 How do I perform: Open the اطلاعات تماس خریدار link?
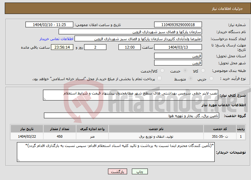point(56,39)
